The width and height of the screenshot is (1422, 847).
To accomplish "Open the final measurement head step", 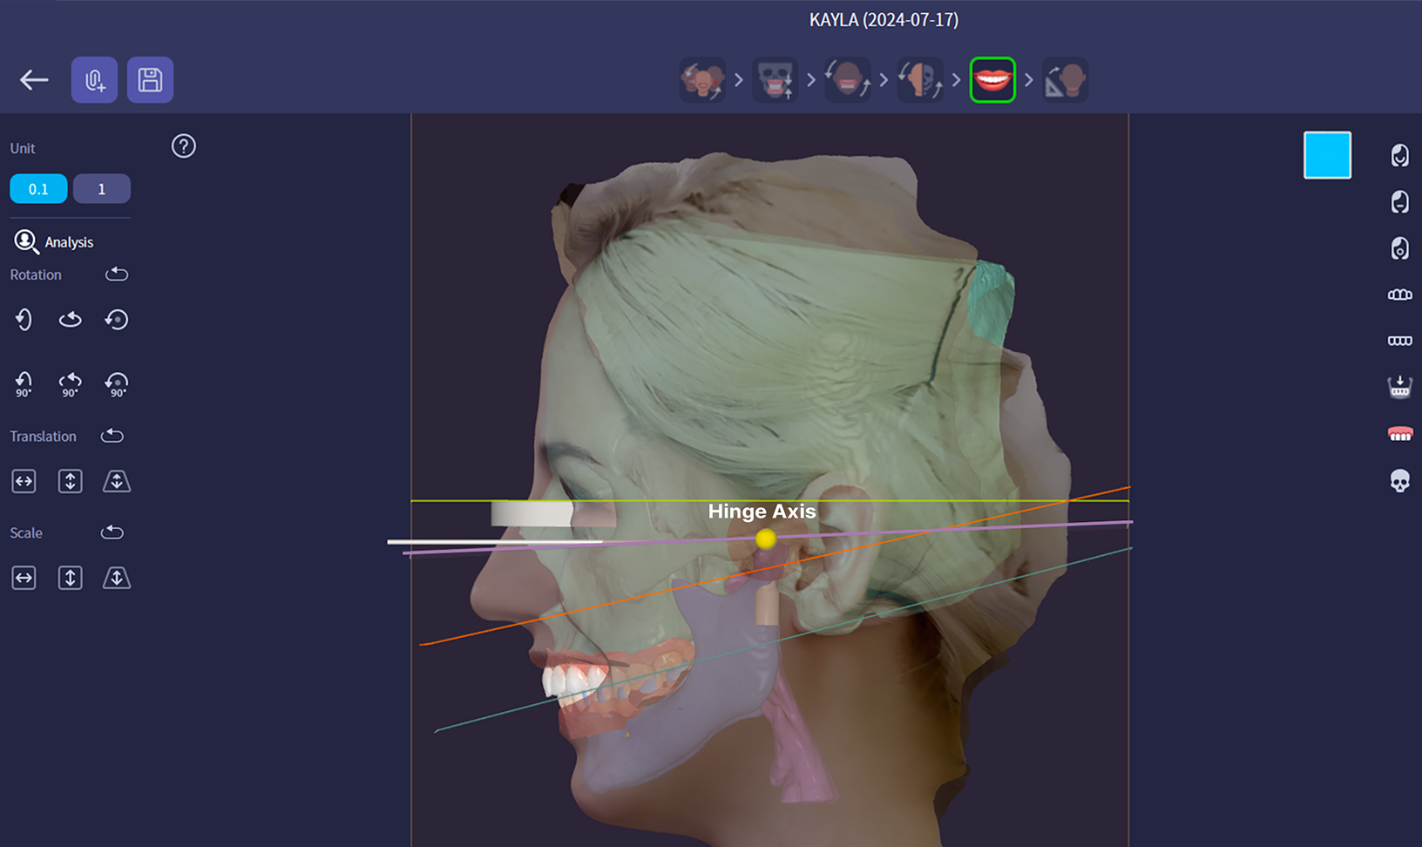I will point(1065,80).
